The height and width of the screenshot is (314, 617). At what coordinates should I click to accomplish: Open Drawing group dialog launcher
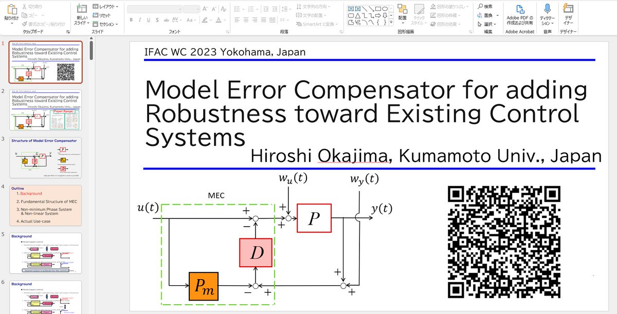[469, 32]
